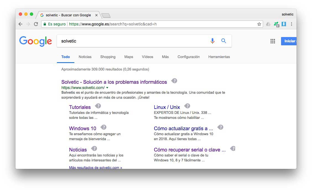The height and width of the screenshot is (191, 312).
Task: Open the Herramientas search tools
Action: click(x=219, y=57)
